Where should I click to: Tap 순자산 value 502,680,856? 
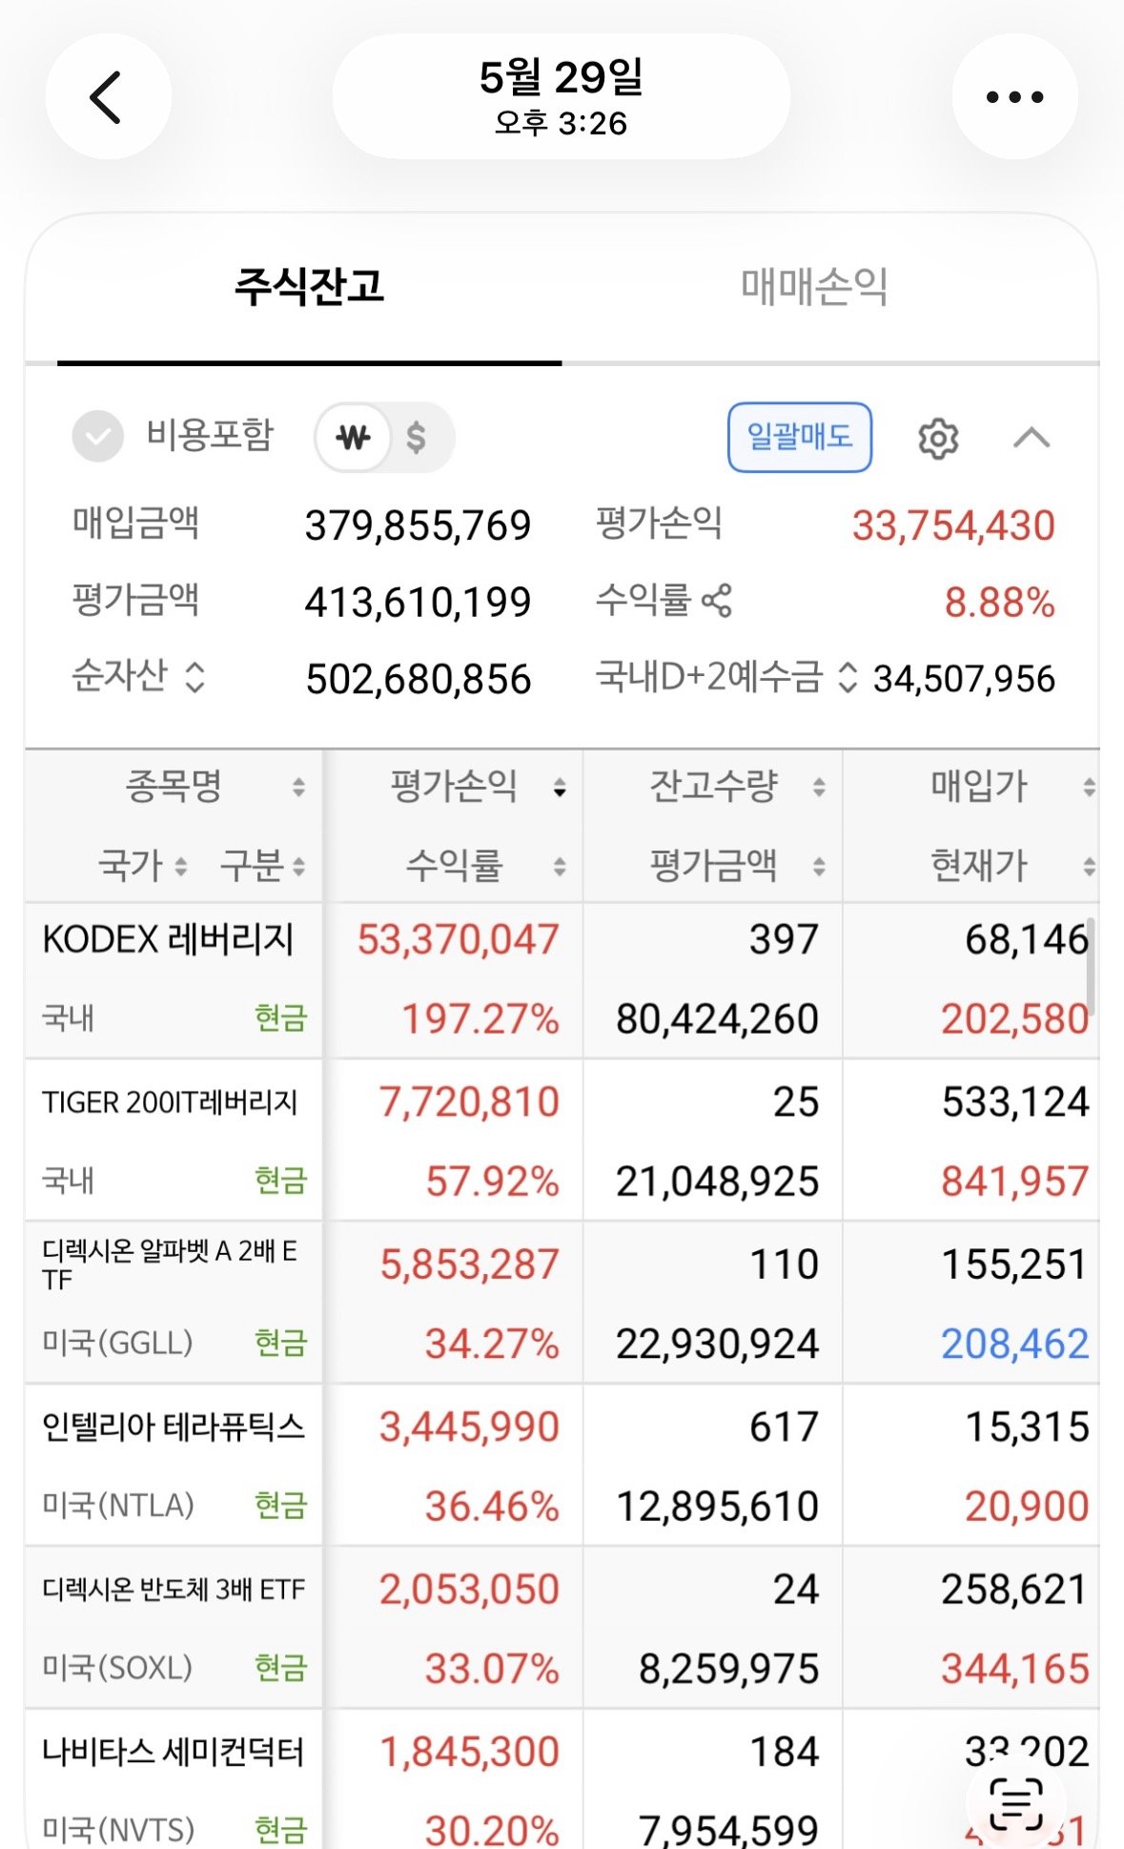(418, 680)
